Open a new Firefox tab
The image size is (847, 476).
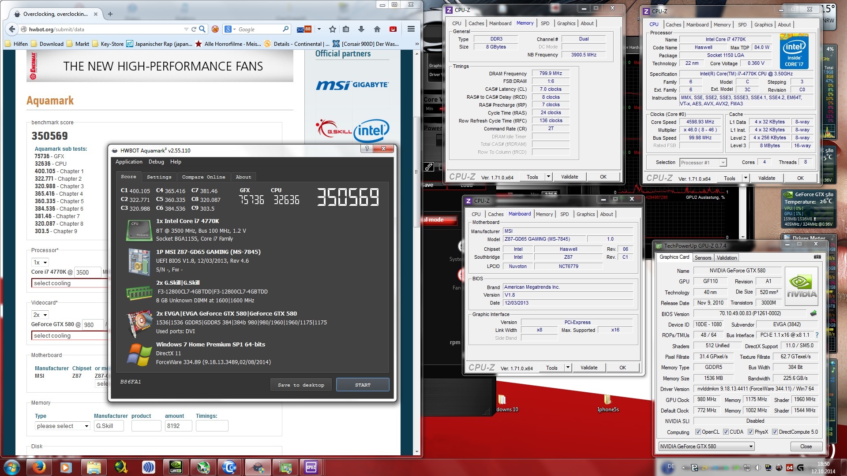(x=110, y=14)
